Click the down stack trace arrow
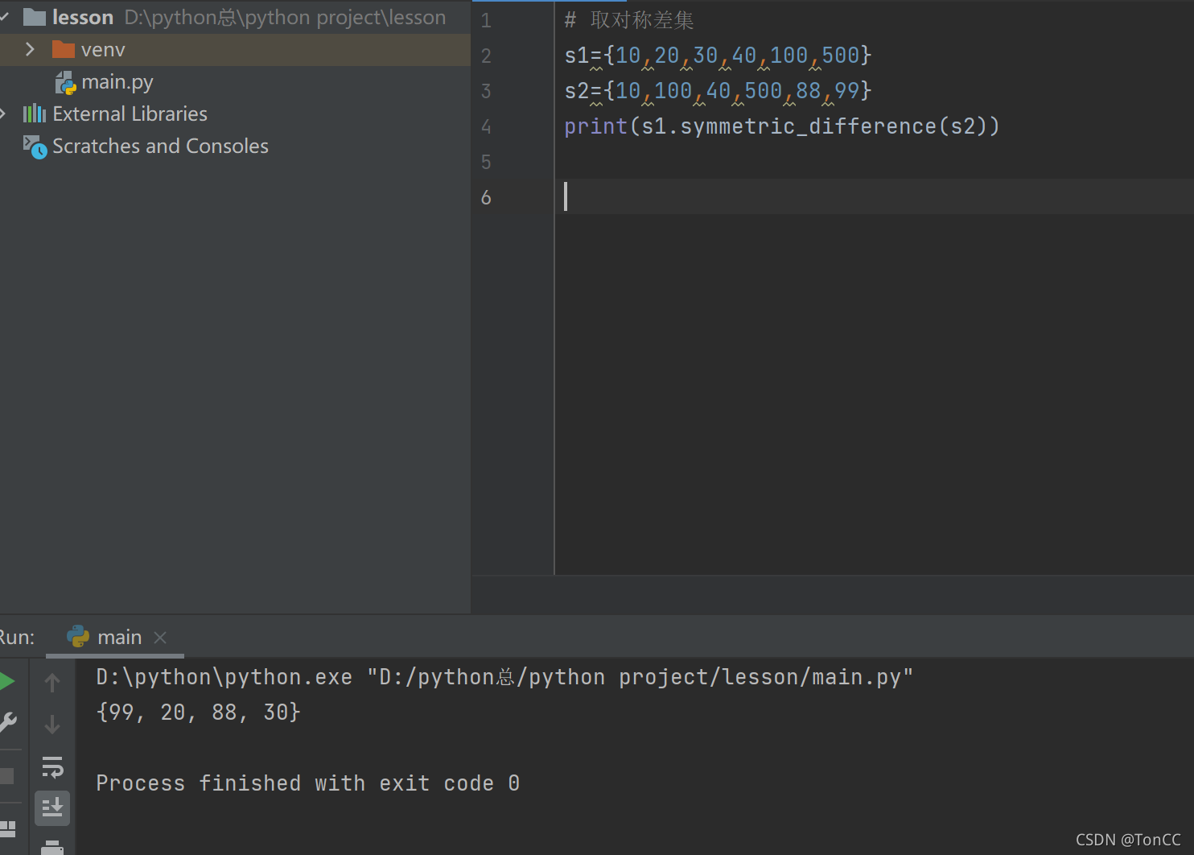Screen dimensions: 1194x855 click(52, 725)
